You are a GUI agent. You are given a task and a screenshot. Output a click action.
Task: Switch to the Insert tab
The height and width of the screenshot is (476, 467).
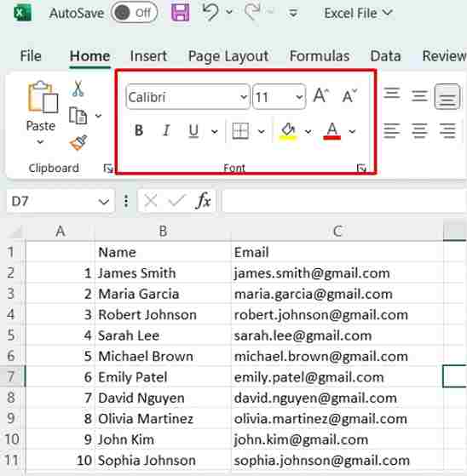tap(148, 56)
